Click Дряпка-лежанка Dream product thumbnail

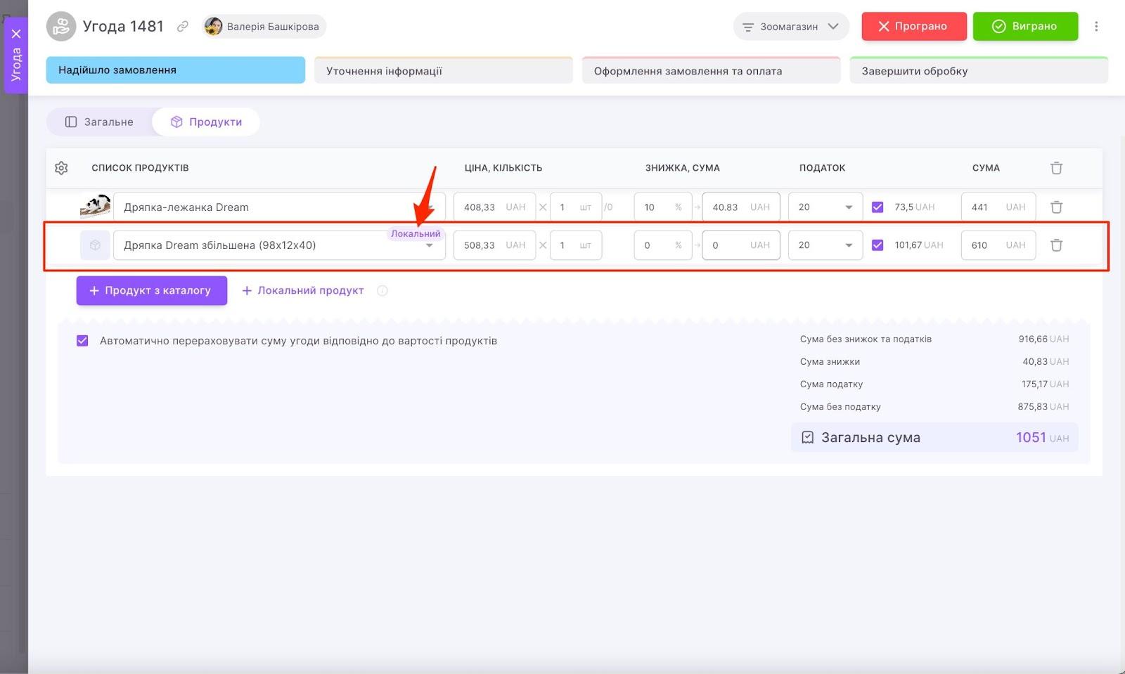(x=95, y=207)
